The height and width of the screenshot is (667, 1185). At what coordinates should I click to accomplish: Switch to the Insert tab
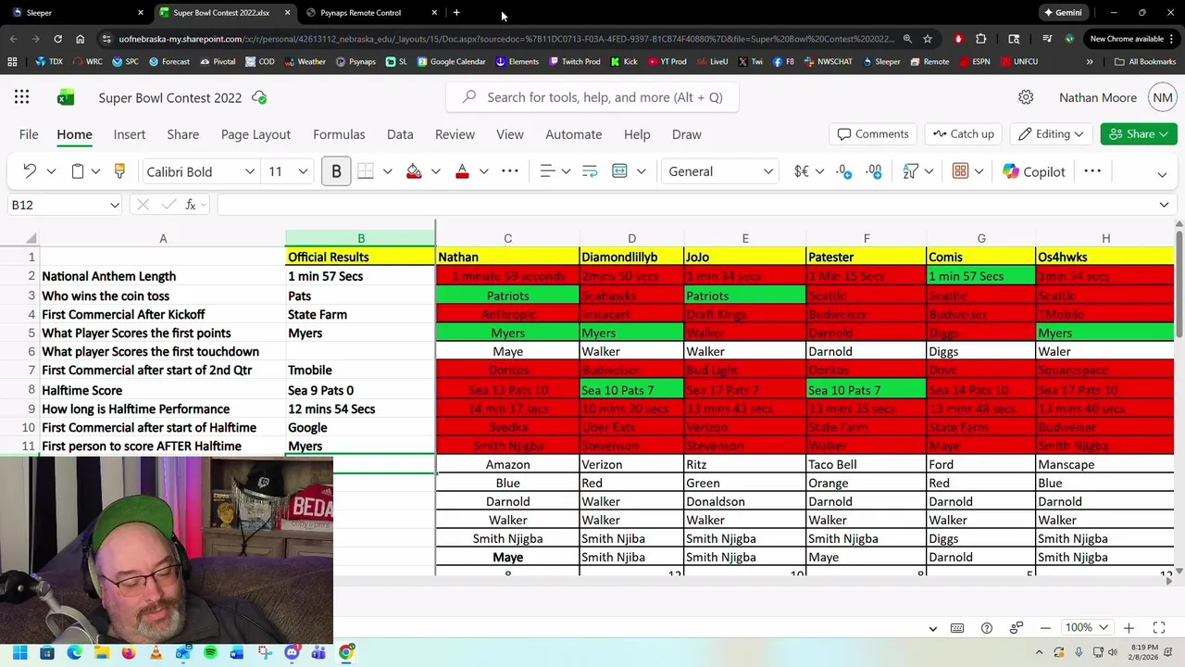click(x=130, y=134)
